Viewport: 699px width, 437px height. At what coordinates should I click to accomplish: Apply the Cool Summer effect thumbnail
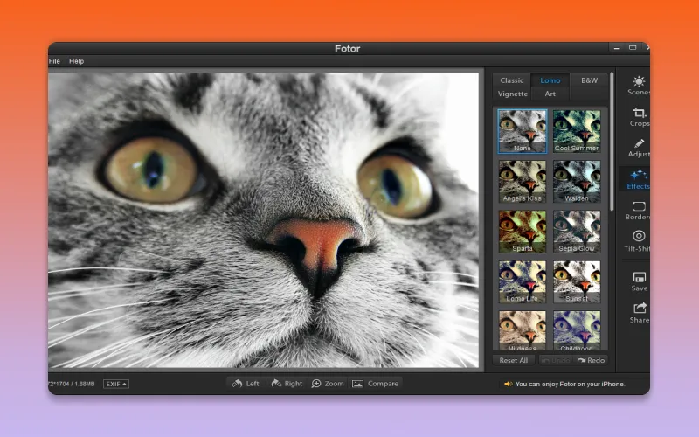coord(577,131)
